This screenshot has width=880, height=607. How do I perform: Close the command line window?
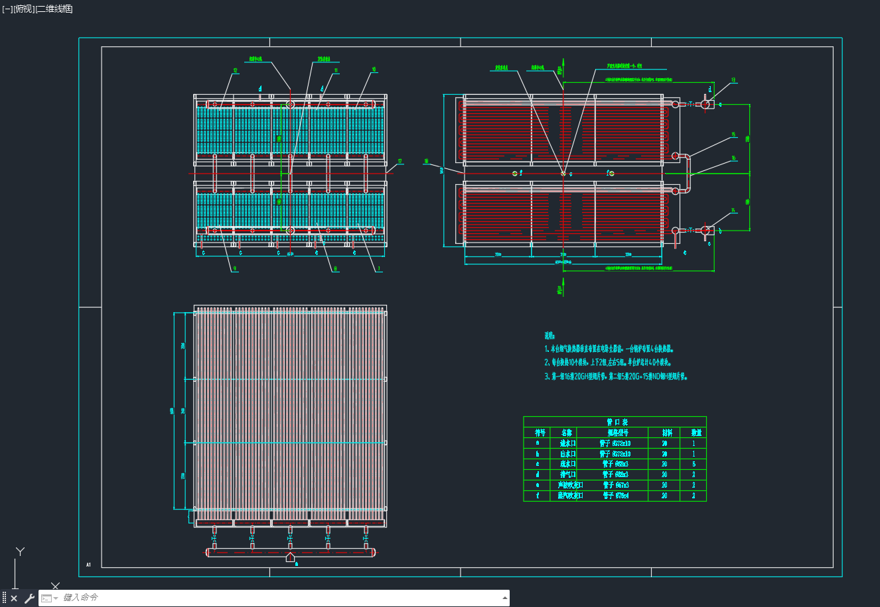[x=14, y=598]
